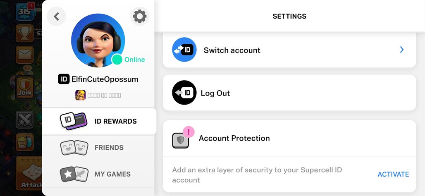Open settings via the gear icon
The height and width of the screenshot is (196, 425).
click(140, 16)
